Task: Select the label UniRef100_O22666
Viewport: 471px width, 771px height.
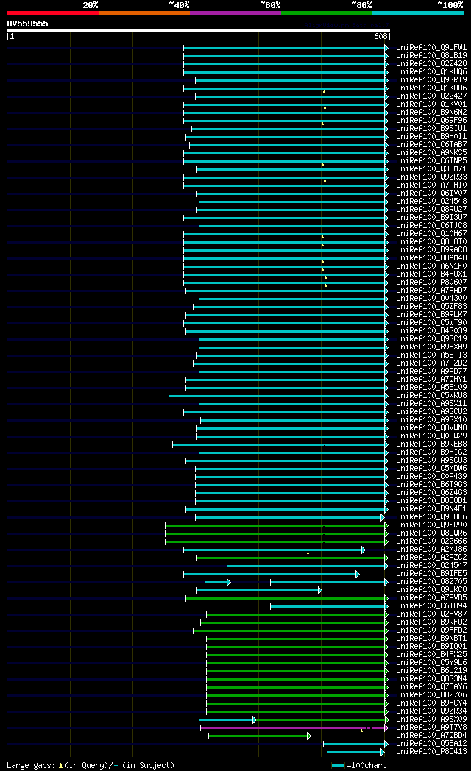Action: click(x=431, y=541)
